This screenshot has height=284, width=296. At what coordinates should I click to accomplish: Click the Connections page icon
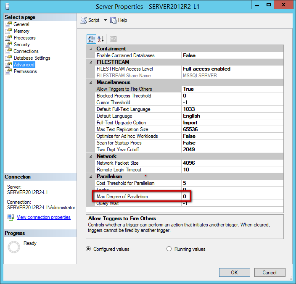(x=8, y=51)
